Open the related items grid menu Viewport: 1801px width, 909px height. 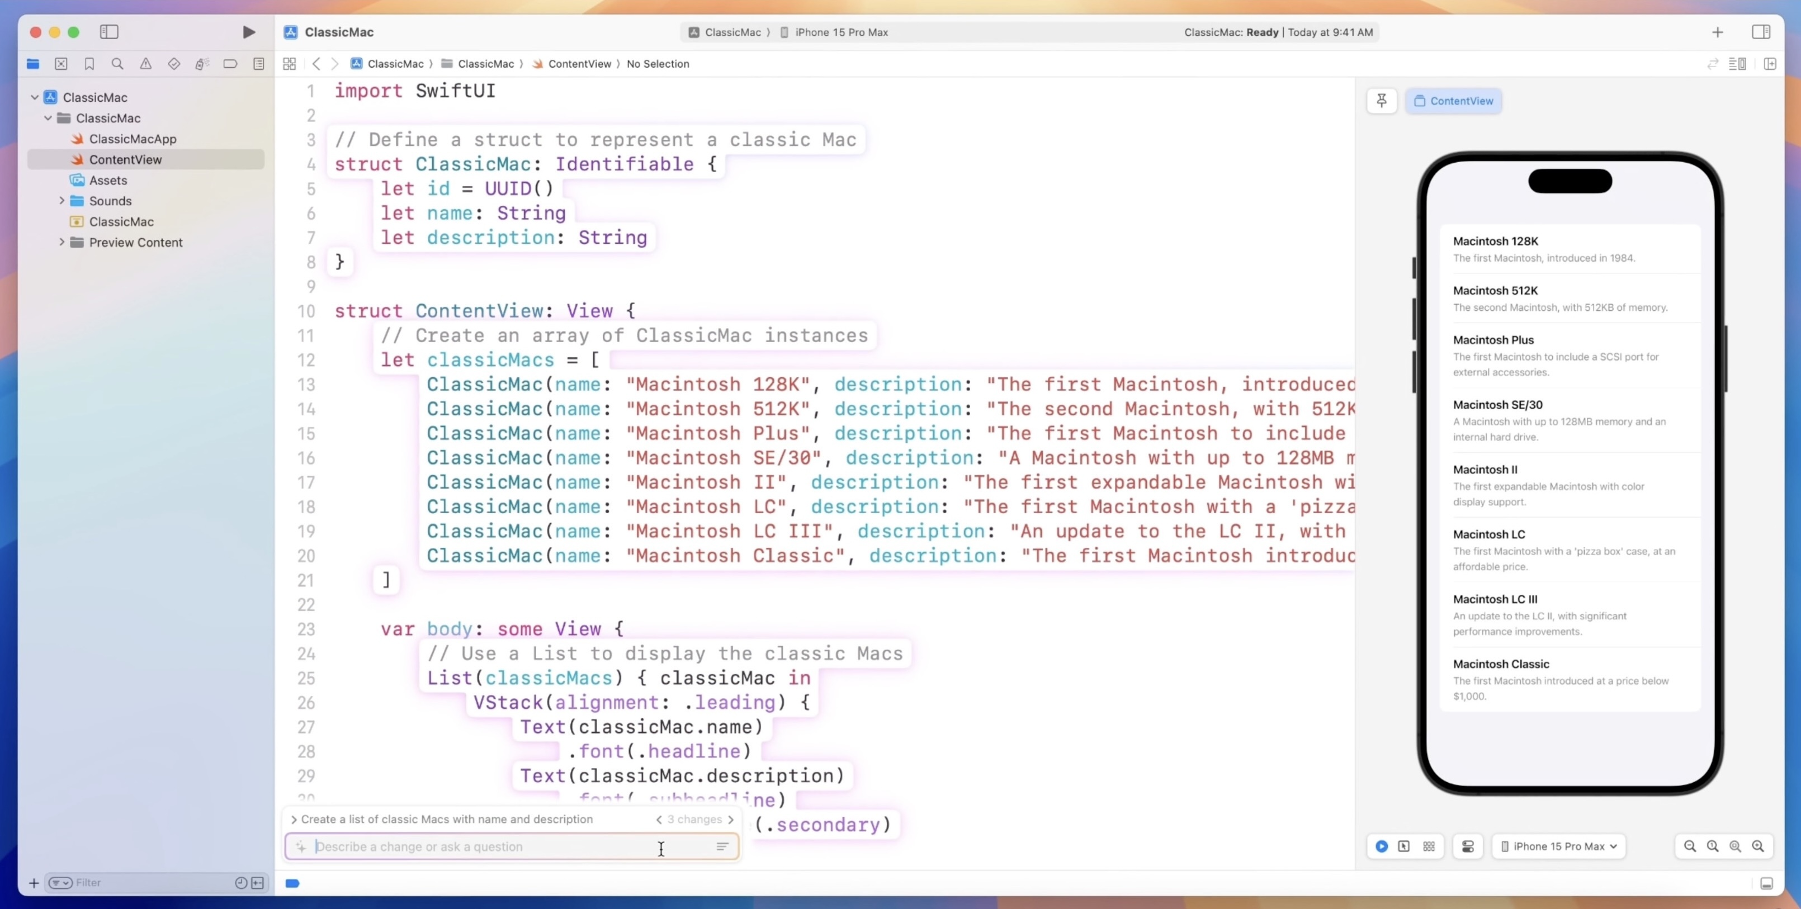(x=290, y=64)
